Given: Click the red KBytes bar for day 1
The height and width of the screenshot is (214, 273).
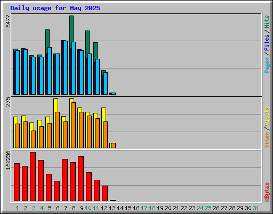Looking at the screenshot, I should [x=17, y=182].
